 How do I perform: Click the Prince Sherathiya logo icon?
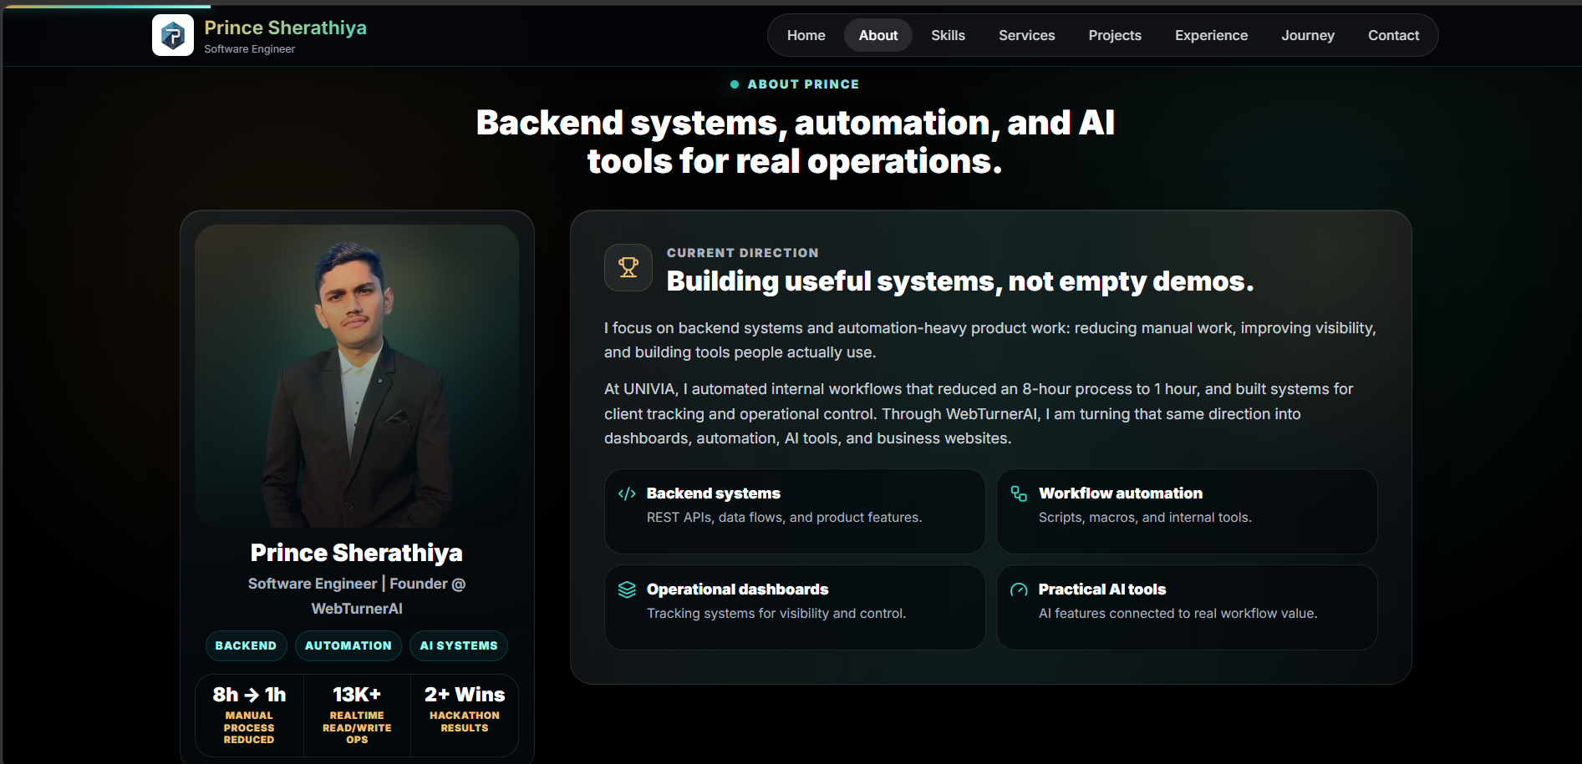click(x=173, y=35)
